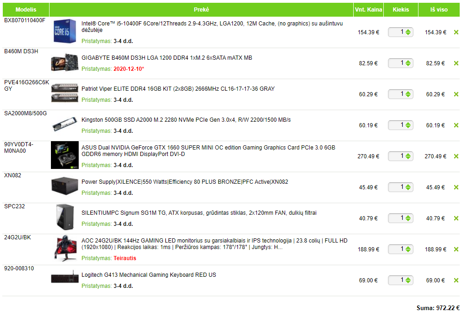The image size is (462, 324).
Task: Open the Patriot Viper ELITE DDR4 product link
Action: click(178, 89)
